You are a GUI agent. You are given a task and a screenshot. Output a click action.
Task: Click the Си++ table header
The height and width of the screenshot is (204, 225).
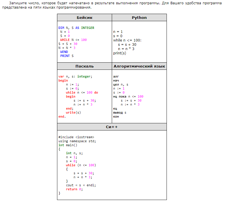click(112, 127)
